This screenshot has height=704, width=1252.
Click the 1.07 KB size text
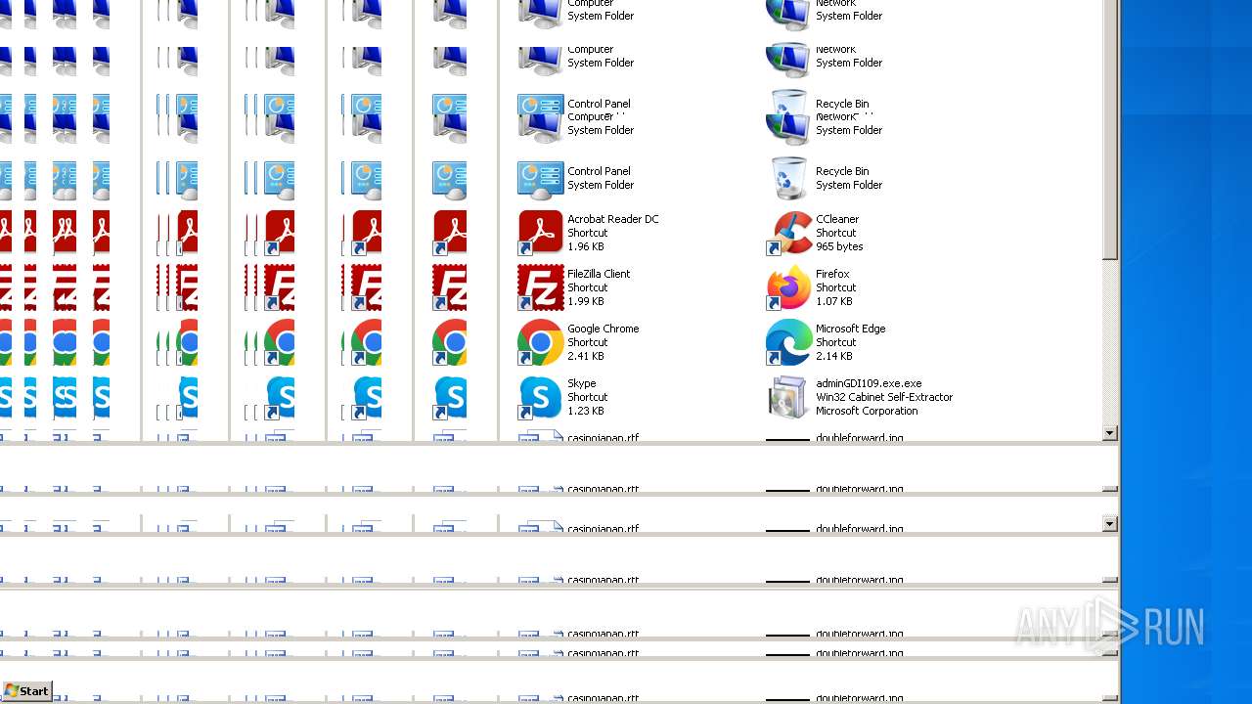834,301
